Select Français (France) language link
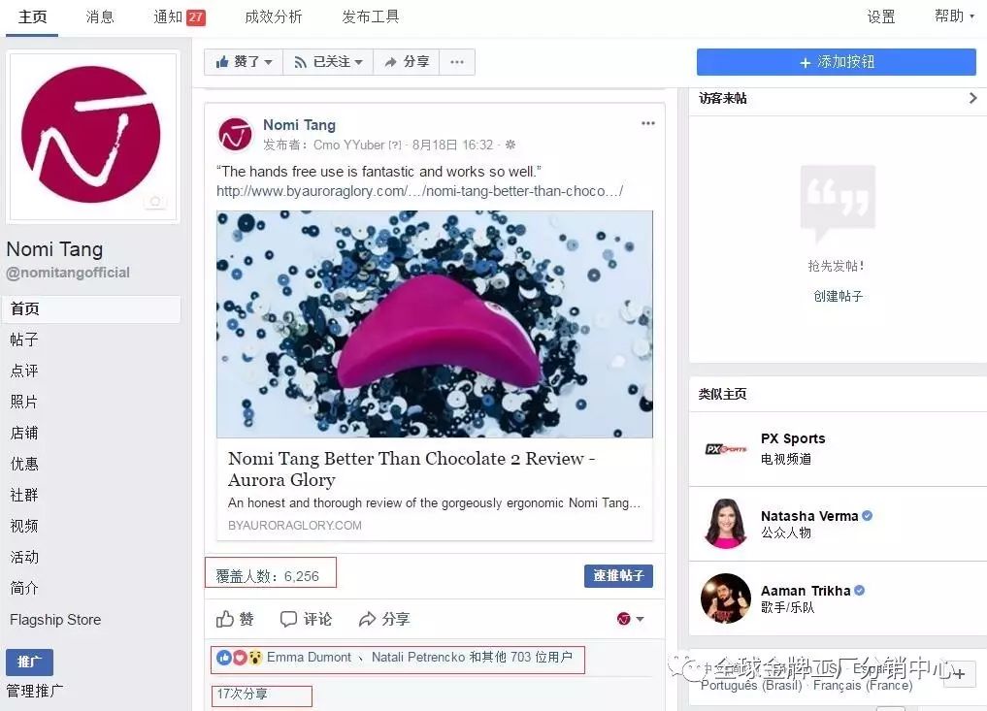 point(863,685)
